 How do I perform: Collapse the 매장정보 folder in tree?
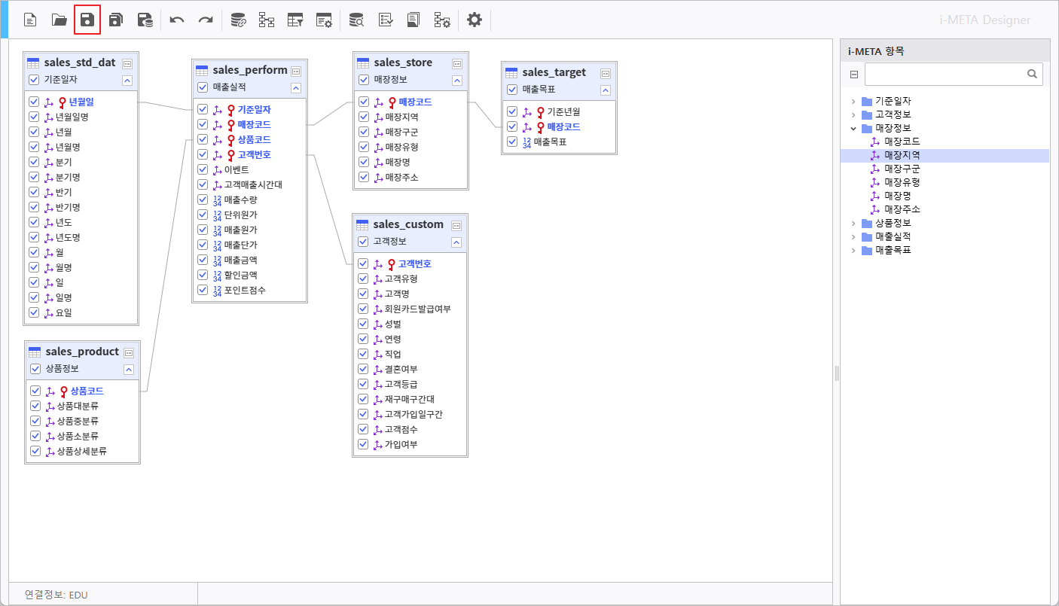point(853,128)
